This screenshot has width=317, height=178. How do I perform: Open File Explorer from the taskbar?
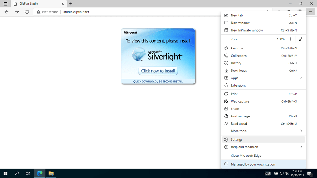(50, 173)
